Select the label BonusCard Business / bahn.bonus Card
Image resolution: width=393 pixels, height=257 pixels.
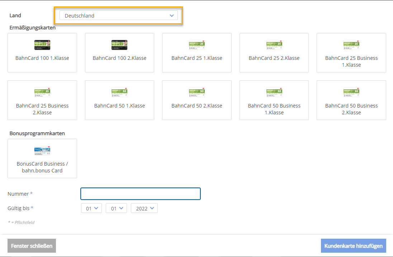tap(42, 167)
